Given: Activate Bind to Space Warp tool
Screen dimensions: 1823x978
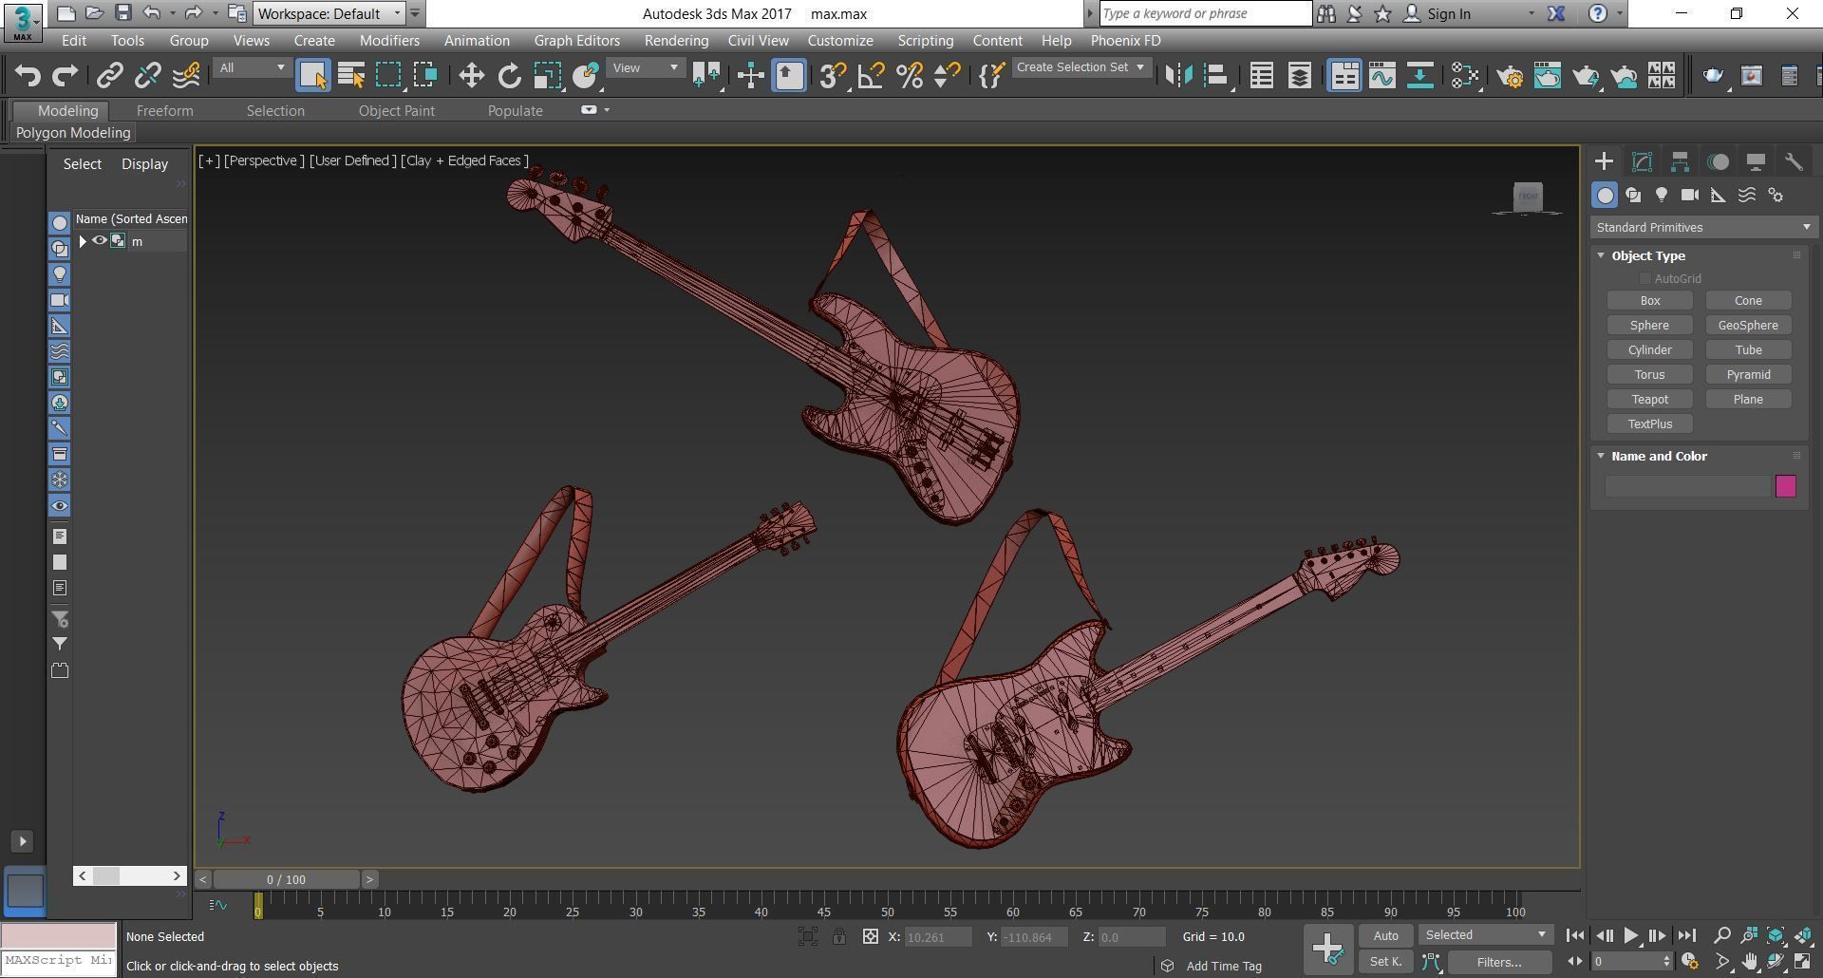Looking at the screenshot, I should coord(186,76).
